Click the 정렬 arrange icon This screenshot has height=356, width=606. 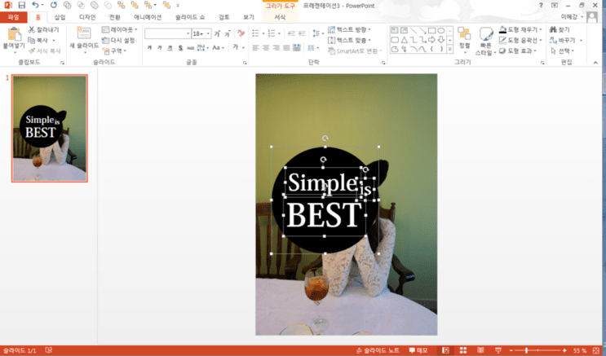tap(464, 33)
